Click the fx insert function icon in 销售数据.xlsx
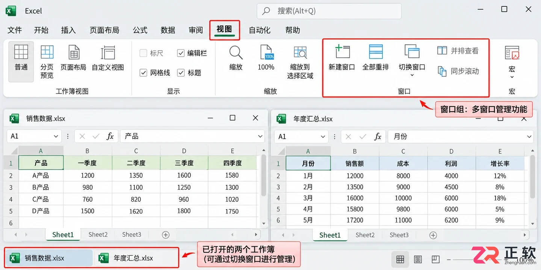541x270 pixels. (110, 136)
